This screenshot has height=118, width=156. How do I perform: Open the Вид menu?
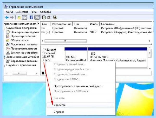tap(34, 12)
